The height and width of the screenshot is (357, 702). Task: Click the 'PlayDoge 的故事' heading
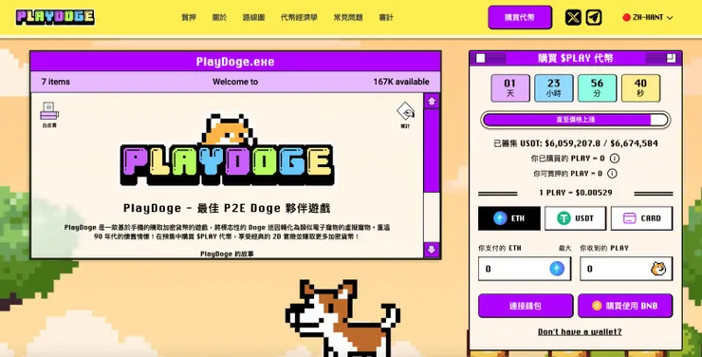click(227, 254)
